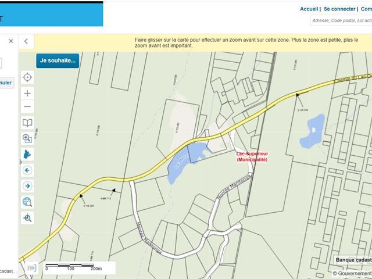372x279 pixels.
Task: Click the globe search tool icon
Action: [x=27, y=202]
